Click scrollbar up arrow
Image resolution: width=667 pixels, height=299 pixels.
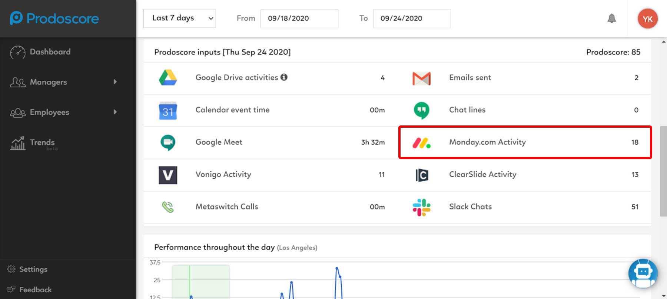point(663,41)
